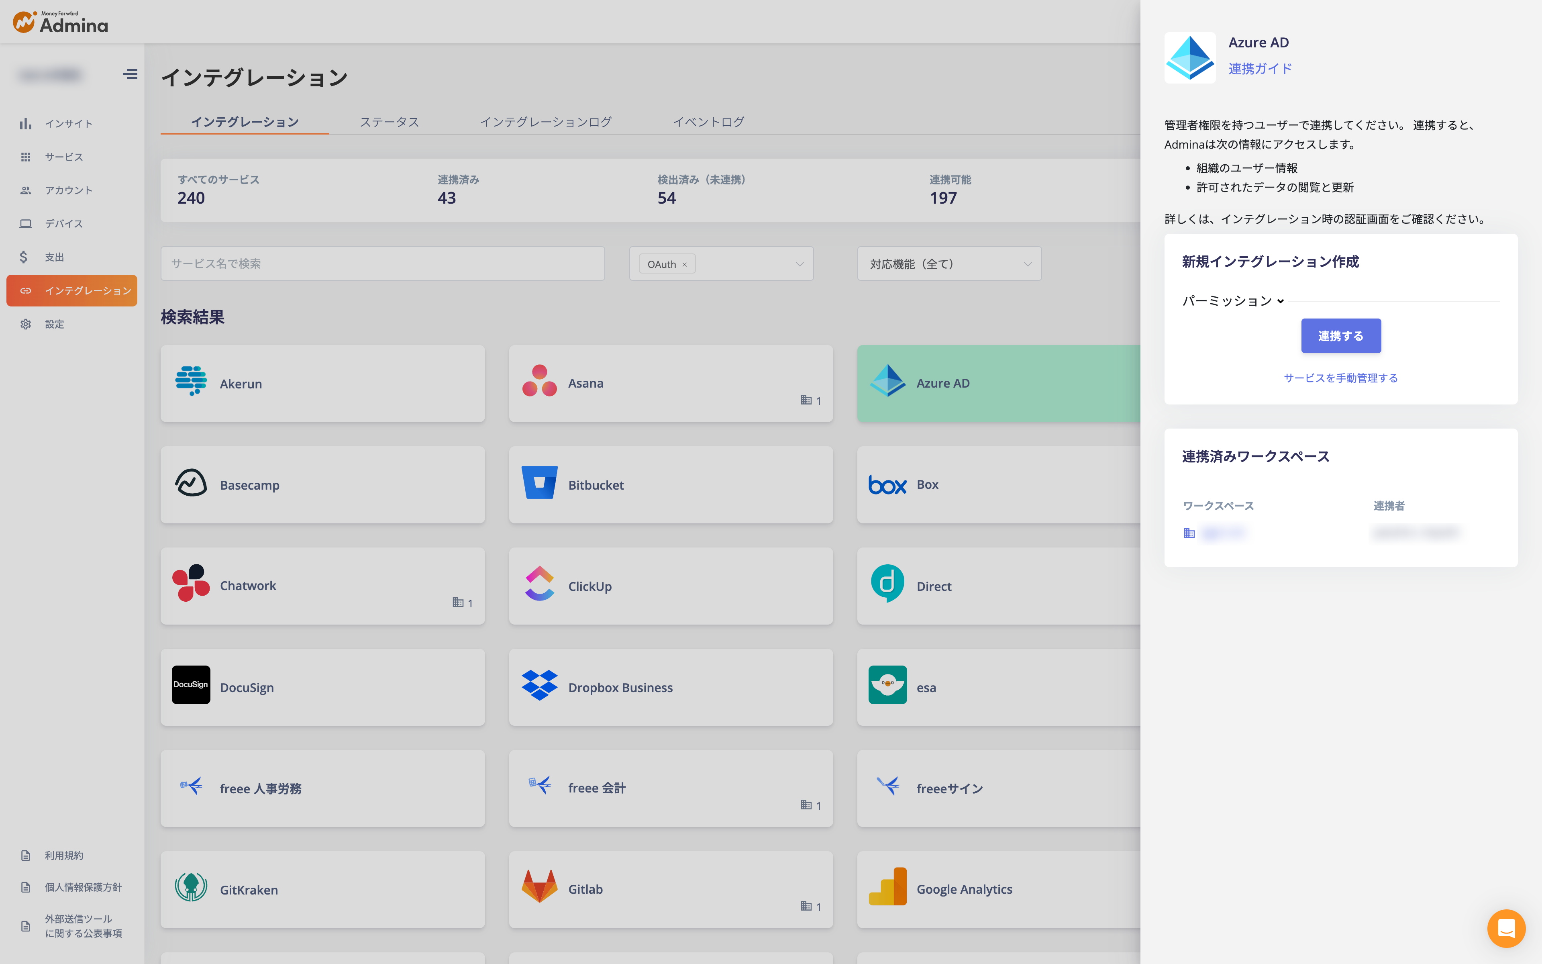This screenshot has height=964, width=1542.
Task: Click the Gitlab logo icon
Action: [539, 887]
